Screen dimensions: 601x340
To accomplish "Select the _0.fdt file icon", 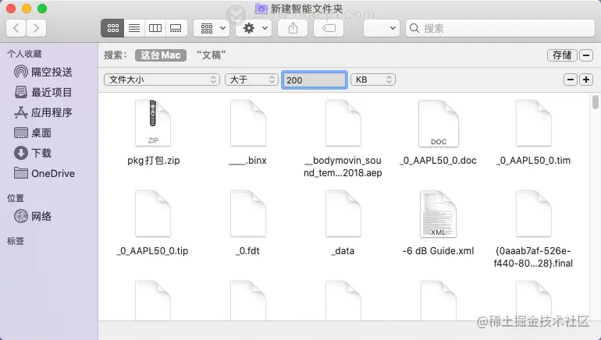I will pos(248,214).
